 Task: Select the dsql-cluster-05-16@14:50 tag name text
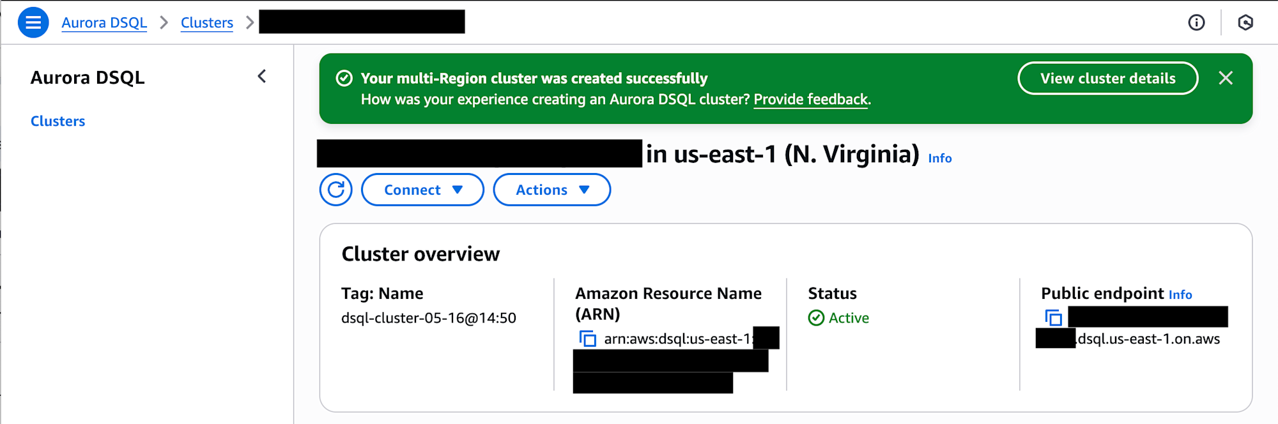pos(429,318)
